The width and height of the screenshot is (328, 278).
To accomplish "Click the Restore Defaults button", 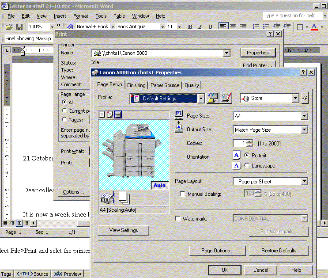I will click(279, 251).
